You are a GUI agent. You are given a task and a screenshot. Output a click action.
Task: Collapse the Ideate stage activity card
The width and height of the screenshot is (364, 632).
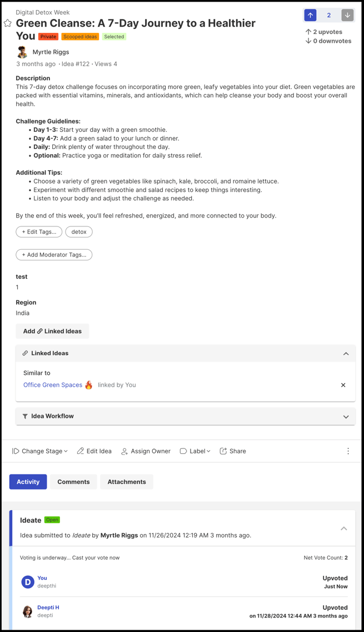(343, 529)
